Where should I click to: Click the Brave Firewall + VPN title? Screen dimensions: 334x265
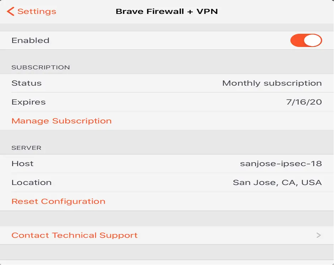pyautogui.click(x=167, y=11)
